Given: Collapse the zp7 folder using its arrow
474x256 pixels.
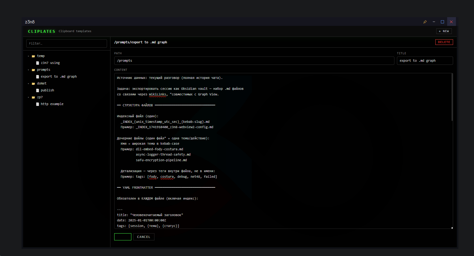Looking at the screenshot, I should [28, 97].
